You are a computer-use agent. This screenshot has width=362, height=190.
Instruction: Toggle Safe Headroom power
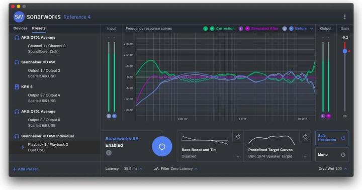click(x=343, y=138)
